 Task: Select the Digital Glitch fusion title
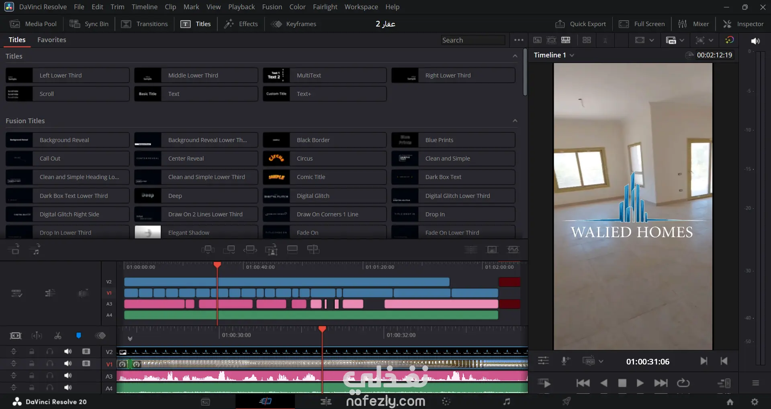click(x=325, y=196)
